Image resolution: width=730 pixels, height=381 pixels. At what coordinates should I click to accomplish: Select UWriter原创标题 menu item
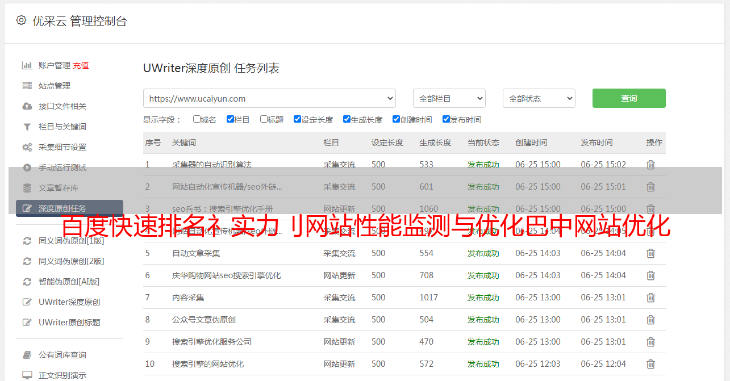pyautogui.click(x=69, y=323)
